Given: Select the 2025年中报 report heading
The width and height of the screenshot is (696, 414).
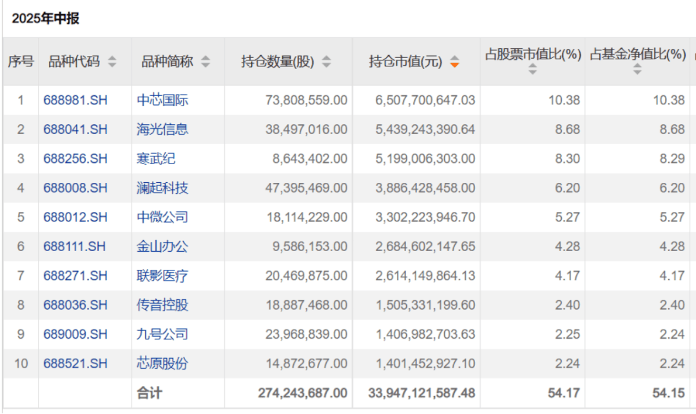Looking at the screenshot, I should point(45,19).
